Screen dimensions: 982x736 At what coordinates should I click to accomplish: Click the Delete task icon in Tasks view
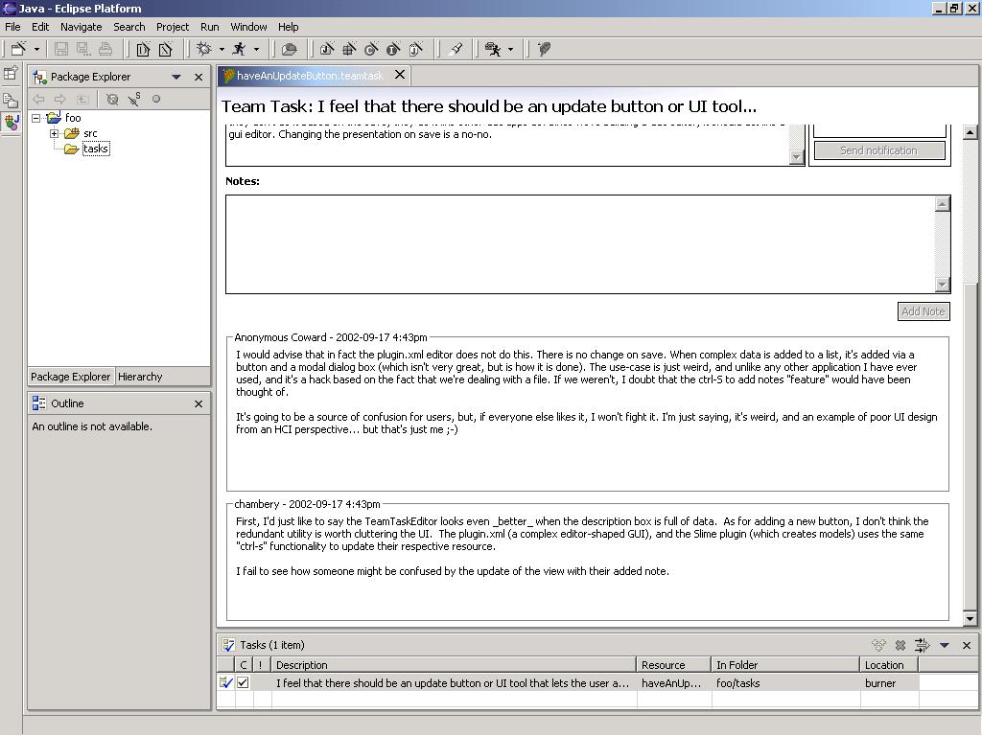pos(900,645)
